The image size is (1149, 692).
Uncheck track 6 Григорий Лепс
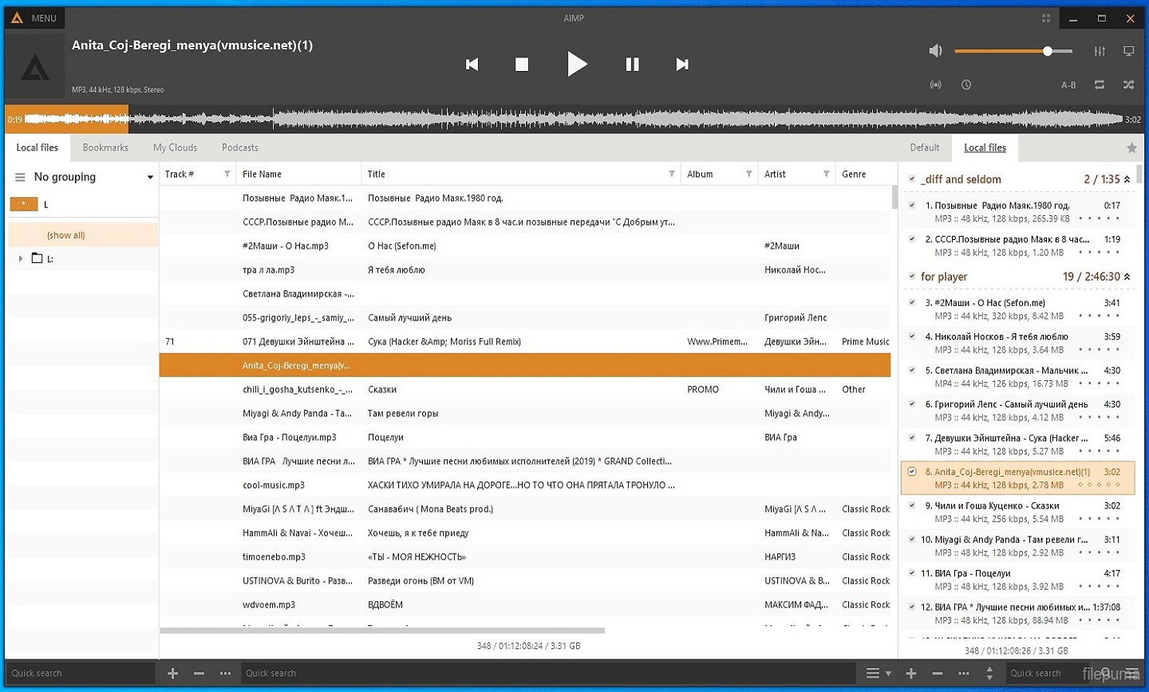click(x=912, y=404)
